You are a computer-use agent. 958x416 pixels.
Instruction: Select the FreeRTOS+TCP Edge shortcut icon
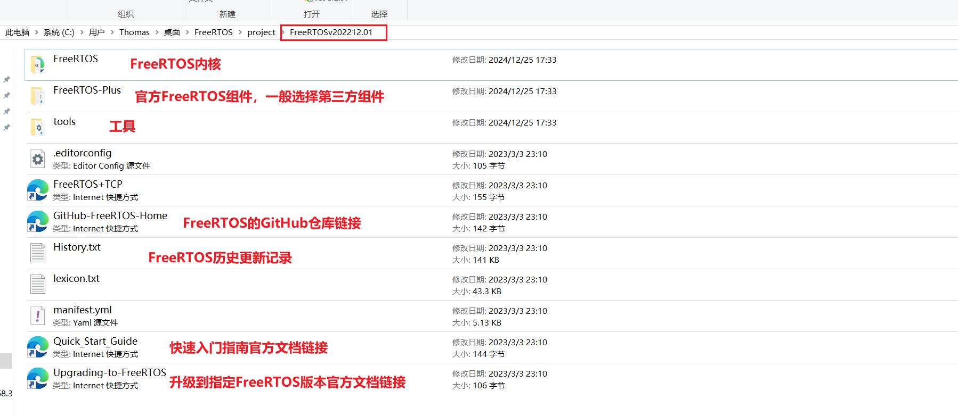coord(37,190)
